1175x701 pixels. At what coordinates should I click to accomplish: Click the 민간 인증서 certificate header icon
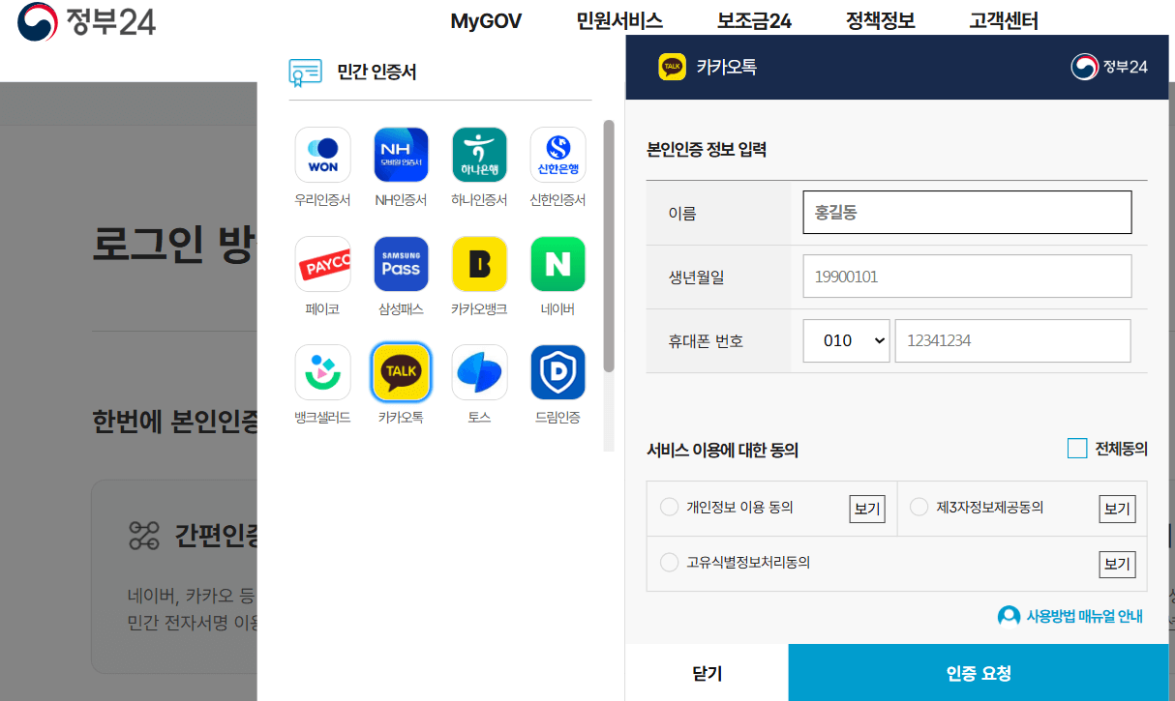[306, 73]
